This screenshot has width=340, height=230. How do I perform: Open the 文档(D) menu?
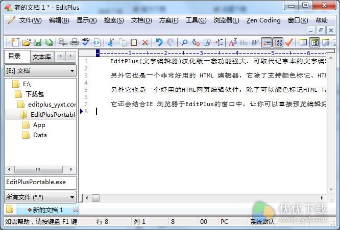(141, 20)
